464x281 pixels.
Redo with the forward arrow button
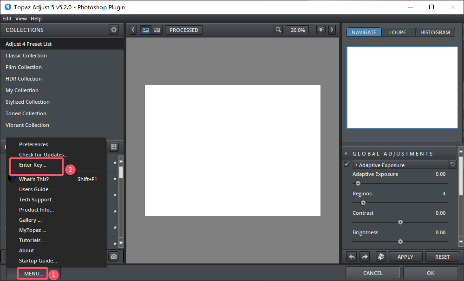[x=365, y=257]
